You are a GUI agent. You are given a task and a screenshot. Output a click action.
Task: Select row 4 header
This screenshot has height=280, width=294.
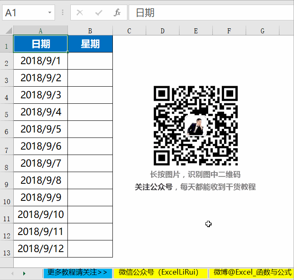click(7, 95)
